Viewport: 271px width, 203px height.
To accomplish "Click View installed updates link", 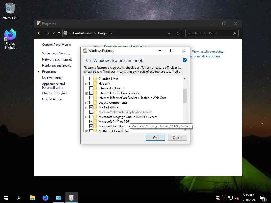I will click(x=207, y=52).
